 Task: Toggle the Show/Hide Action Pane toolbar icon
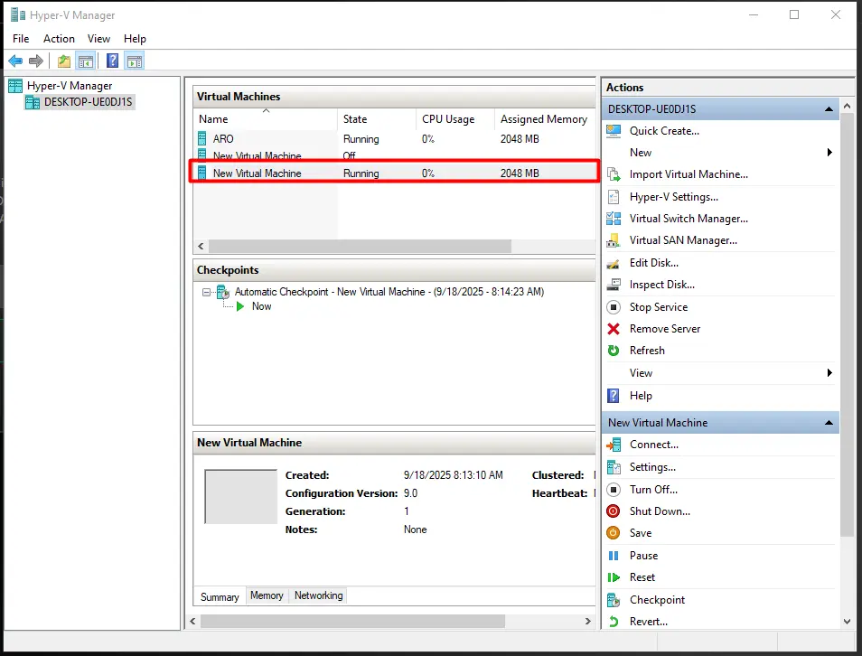pos(134,61)
